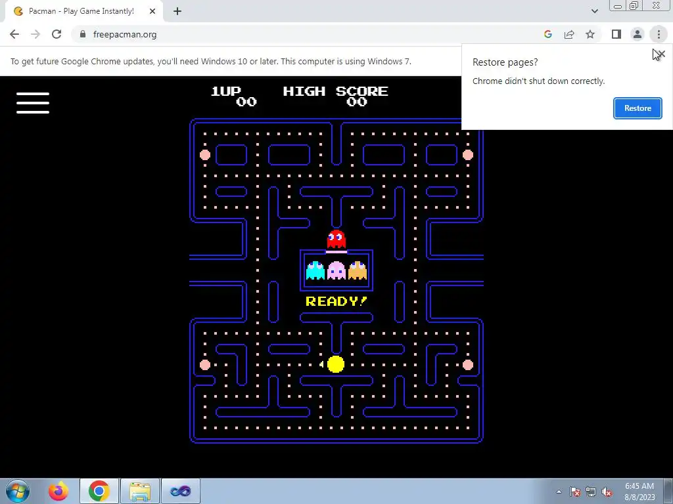Click the lower-right power pellet
The width and height of the screenshot is (673, 504).
tap(468, 365)
